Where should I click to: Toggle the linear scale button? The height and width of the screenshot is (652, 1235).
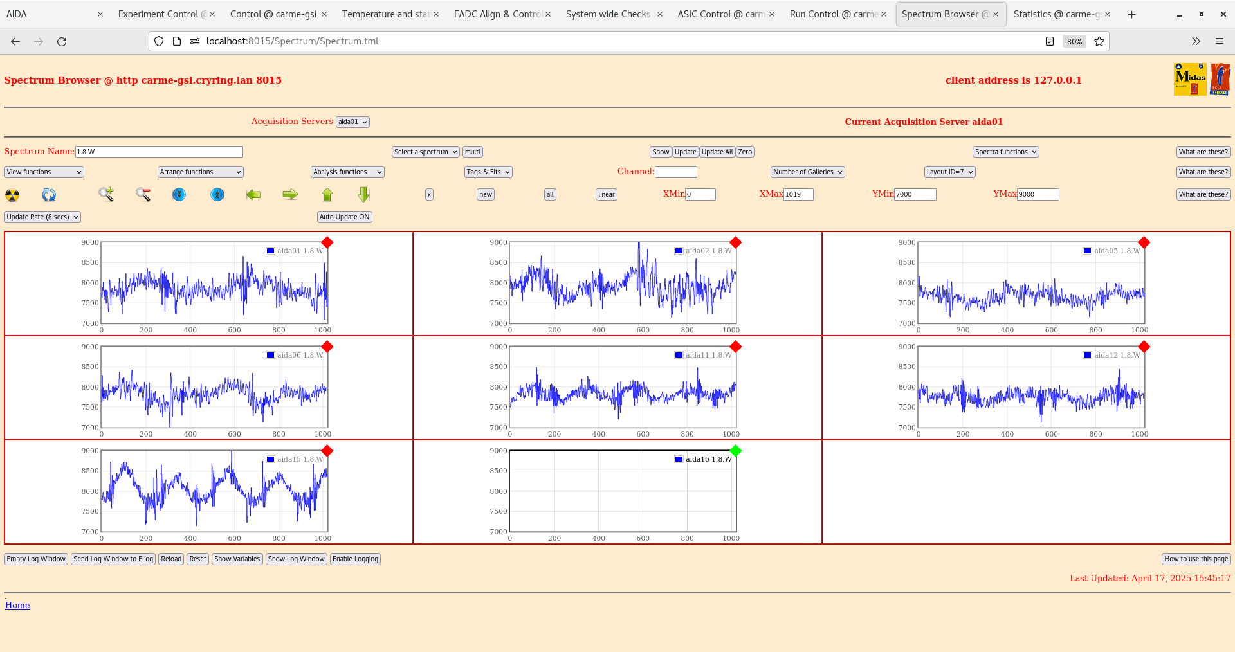pyautogui.click(x=606, y=195)
